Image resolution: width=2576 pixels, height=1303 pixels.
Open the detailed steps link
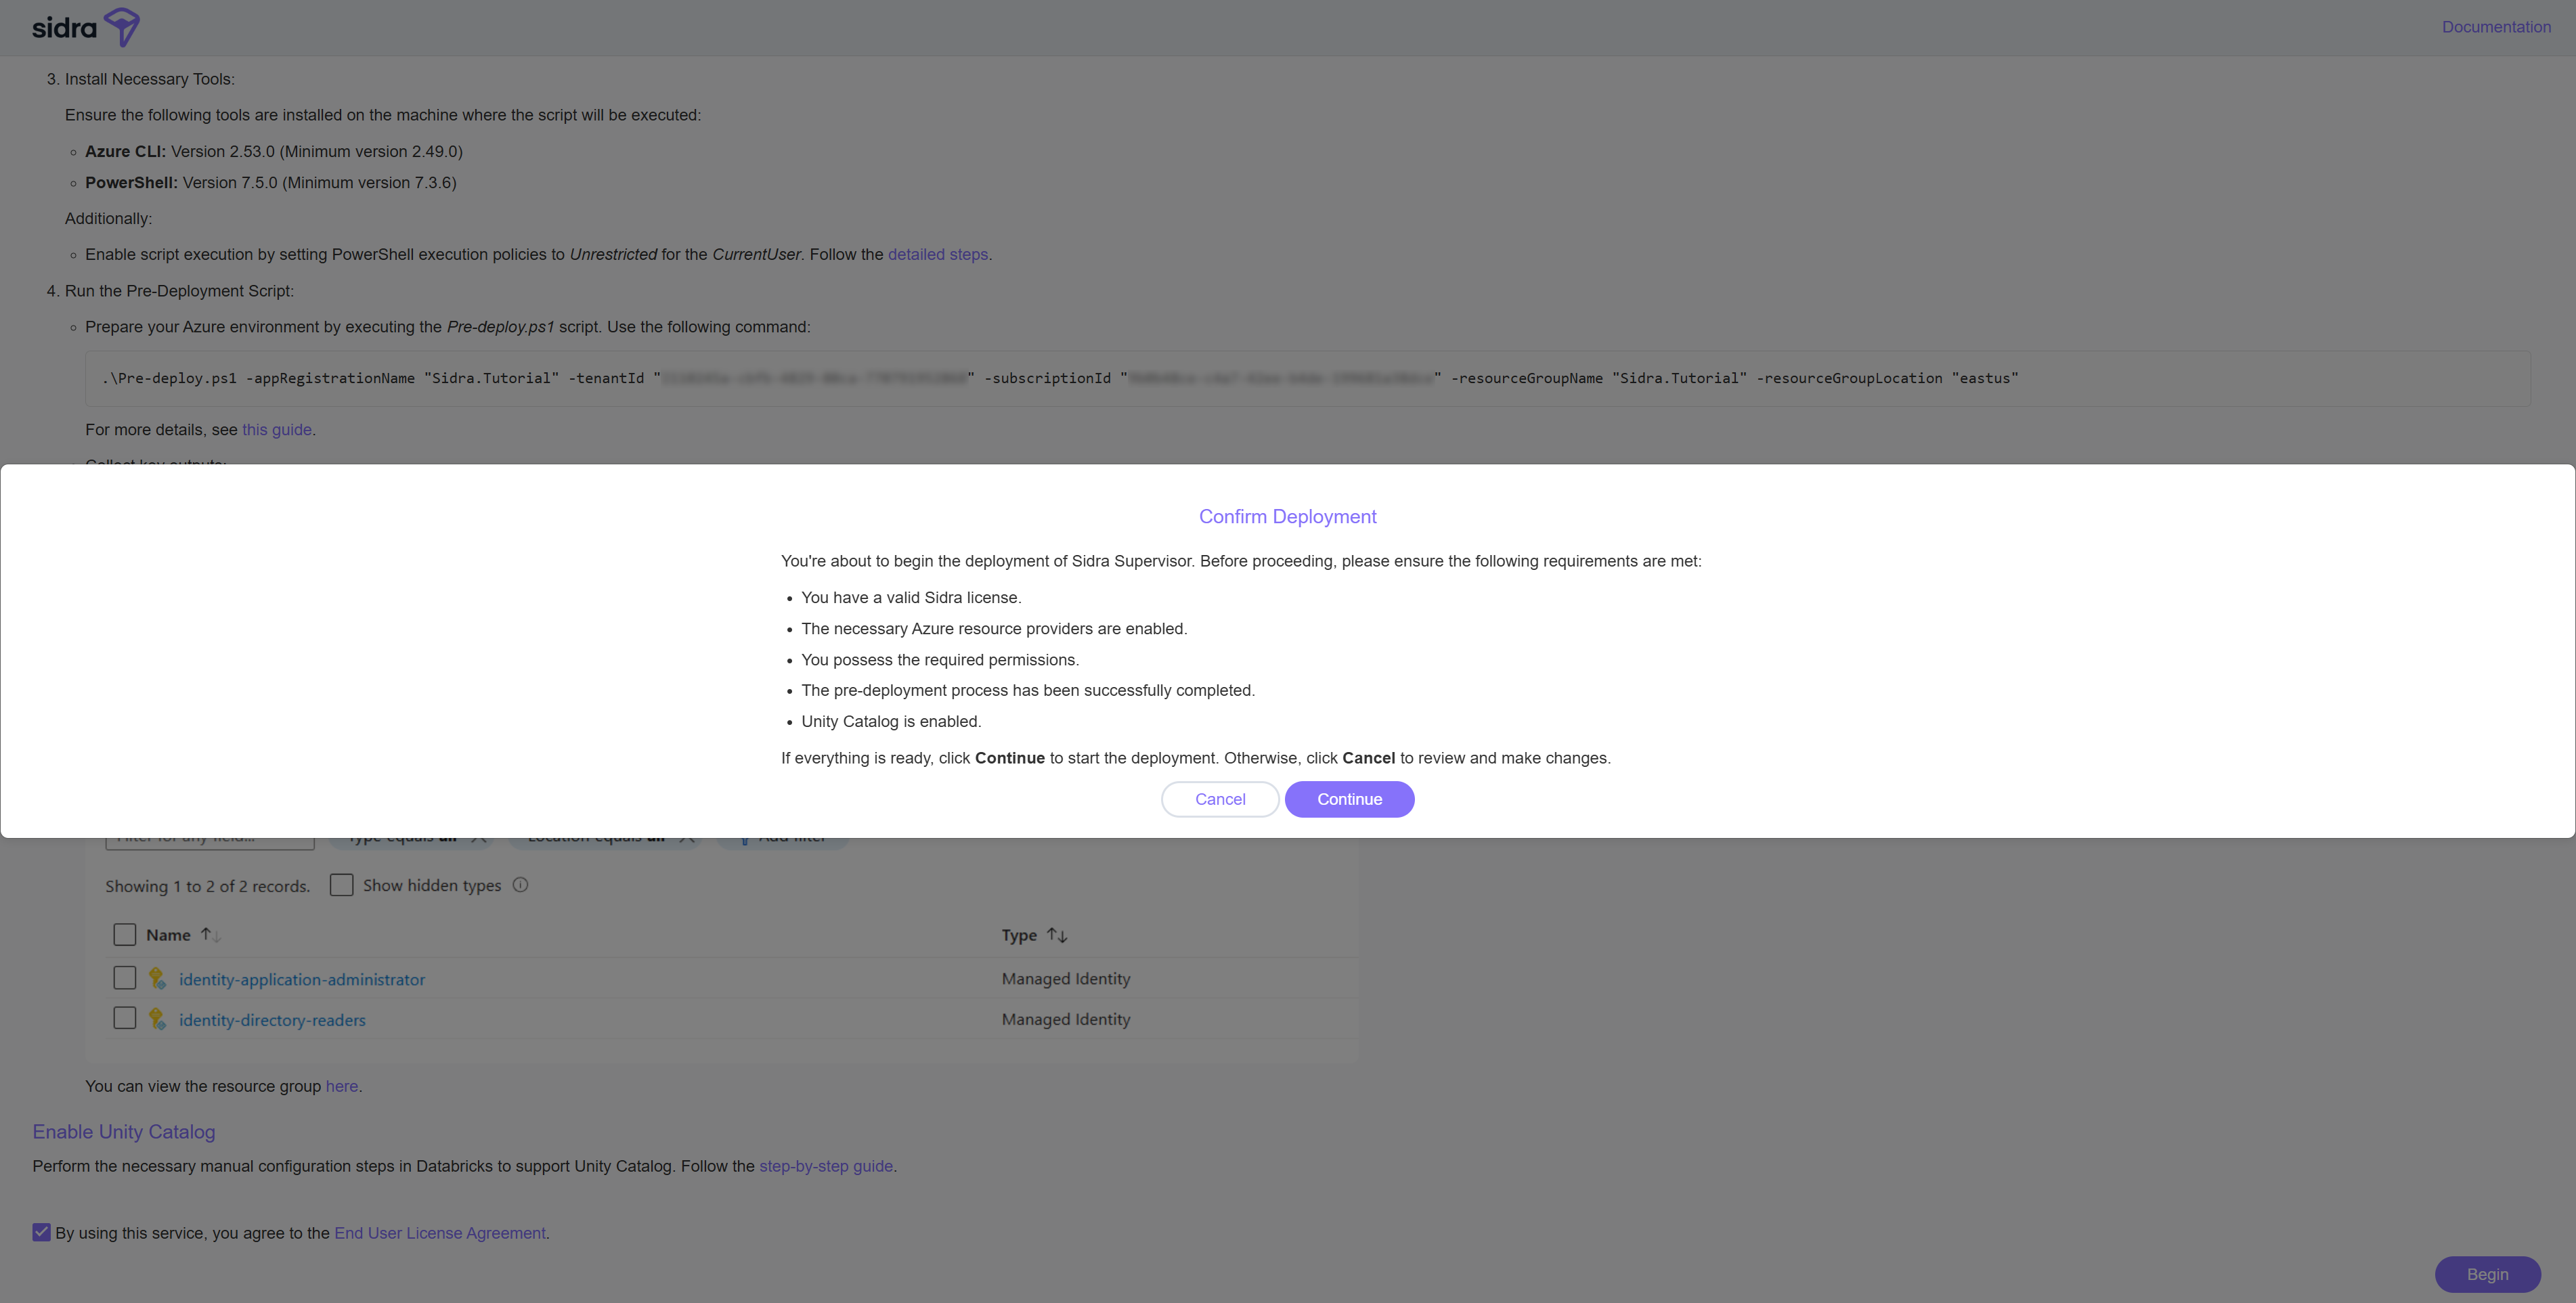tap(937, 254)
